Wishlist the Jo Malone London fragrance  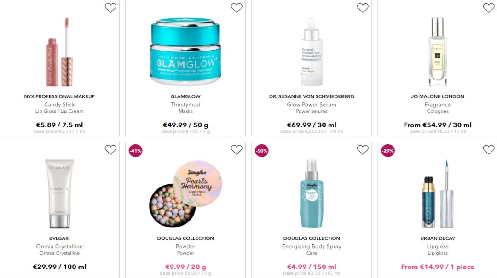tap(488, 8)
